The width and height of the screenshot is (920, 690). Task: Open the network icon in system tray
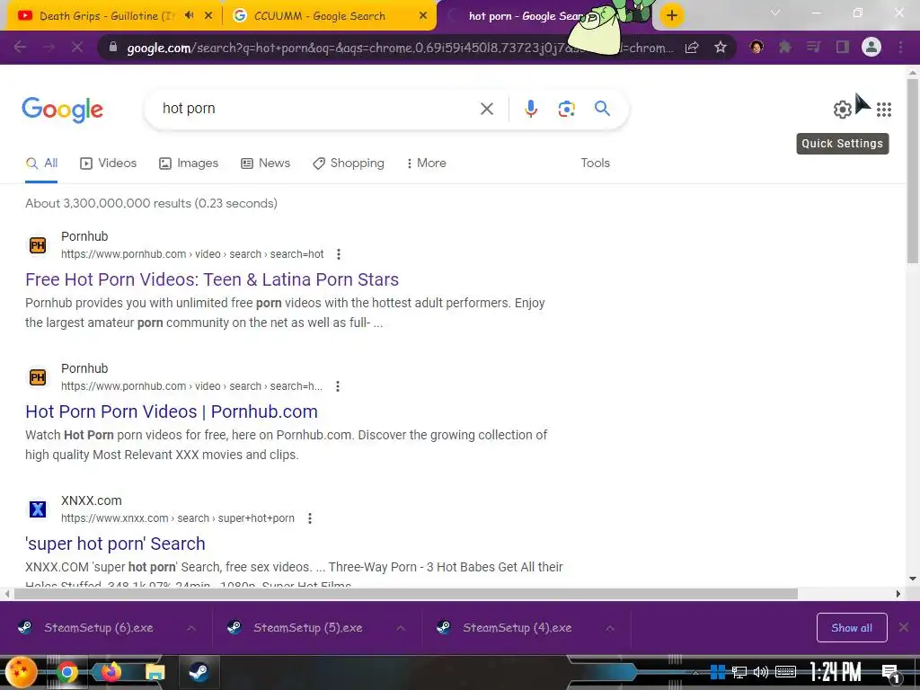coord(739,672)
